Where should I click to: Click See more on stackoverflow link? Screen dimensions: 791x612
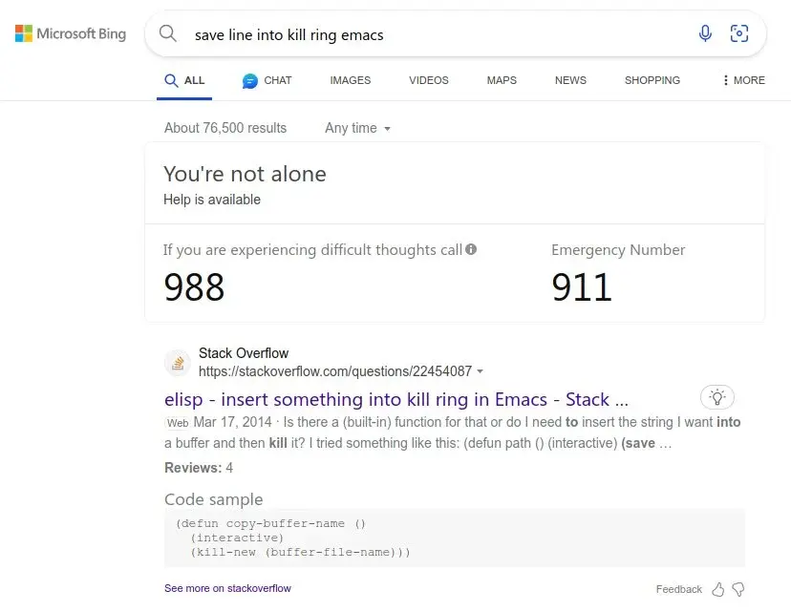[x=227, y=588]
